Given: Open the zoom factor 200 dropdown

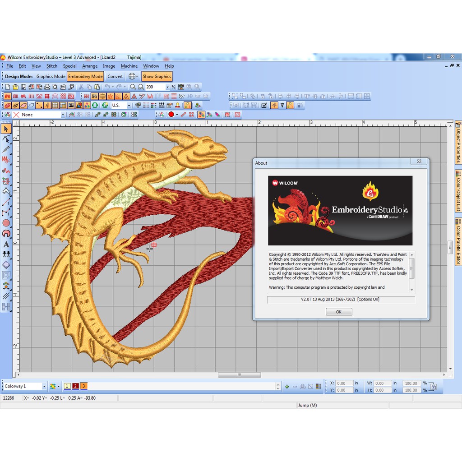Looking at the screenshot, I should click(x=167, y=87).
